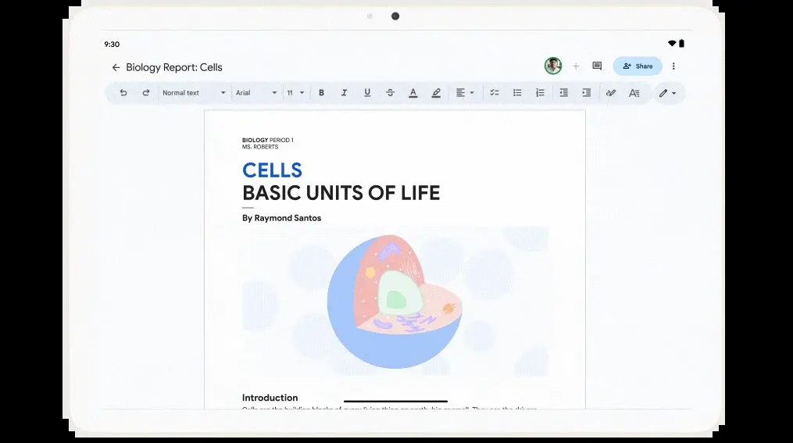
Task: Increase the paragraph indent
Action: [586, 93]
